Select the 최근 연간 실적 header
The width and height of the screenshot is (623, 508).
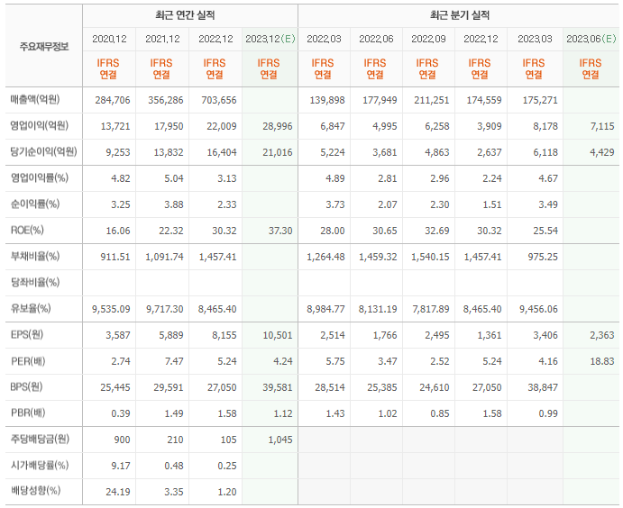[185, 15]
